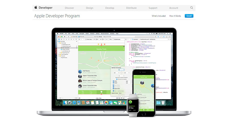This screenshot has height=125, width=226.
Task: Select the Lower Yosemite Falls row
Action: (94, 86)
